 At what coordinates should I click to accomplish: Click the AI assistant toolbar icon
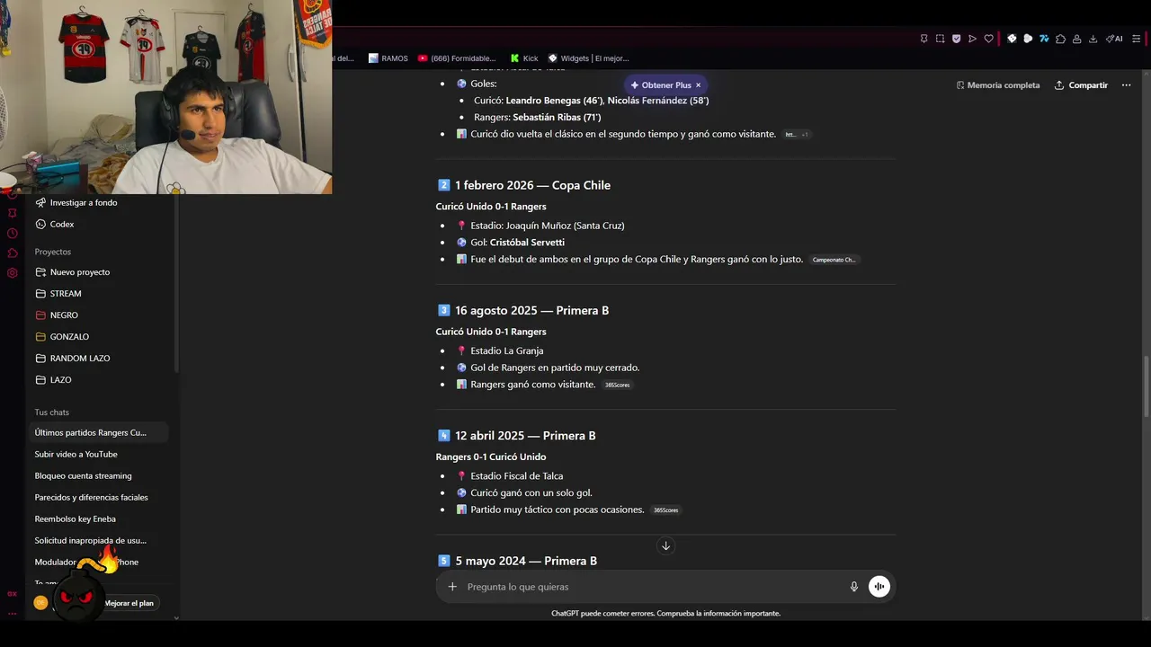coord(1114,39)
